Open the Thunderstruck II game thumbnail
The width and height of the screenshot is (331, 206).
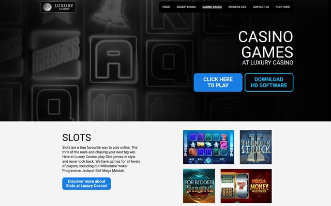click(255, 147)
